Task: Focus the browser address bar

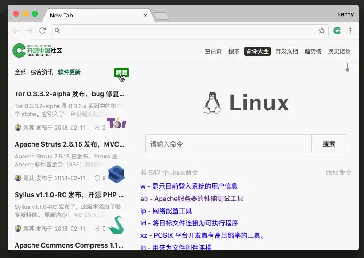Action: click(190, 31)
